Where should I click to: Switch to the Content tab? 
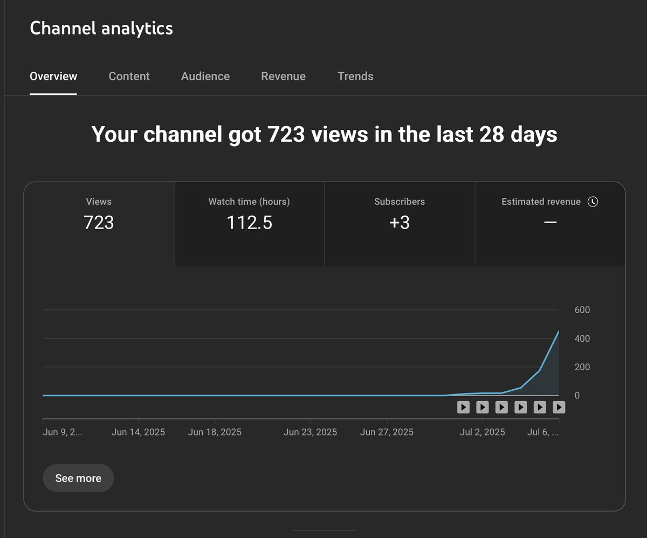(x=129, y=77)
